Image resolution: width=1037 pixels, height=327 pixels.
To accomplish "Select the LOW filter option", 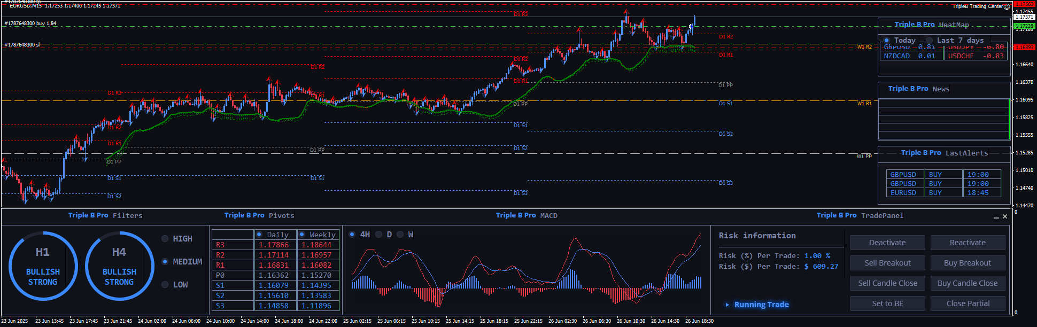I will 165,285.
